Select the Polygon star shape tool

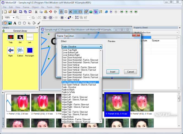(34, 23)
